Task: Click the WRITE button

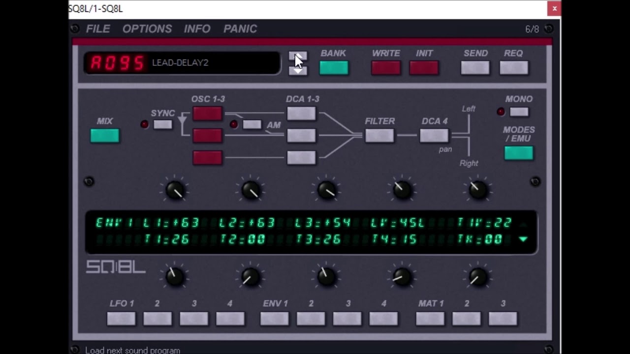Action: 386,68
